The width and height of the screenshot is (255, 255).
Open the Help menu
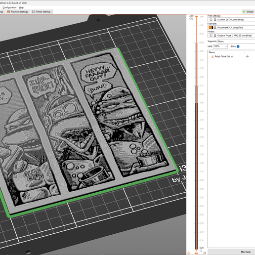[x=21, y=7]
